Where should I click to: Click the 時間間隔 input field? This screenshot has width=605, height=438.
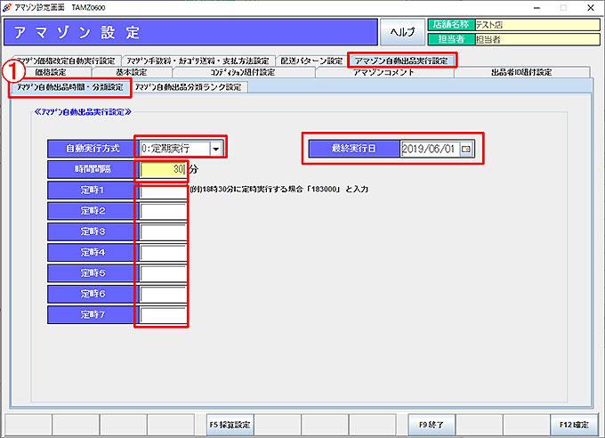[162, 168]
